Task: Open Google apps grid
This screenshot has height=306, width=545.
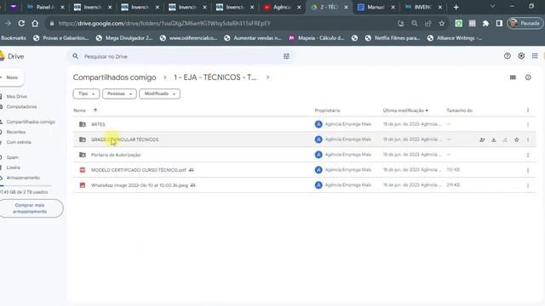Action: (x=535, y=56)
